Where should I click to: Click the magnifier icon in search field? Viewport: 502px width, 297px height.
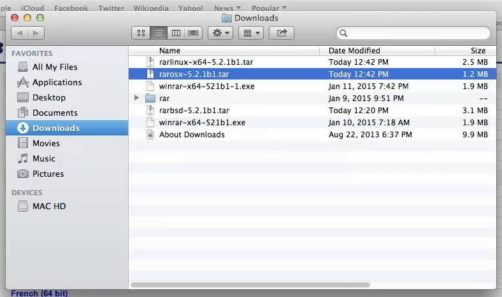(x=343, y=33)
